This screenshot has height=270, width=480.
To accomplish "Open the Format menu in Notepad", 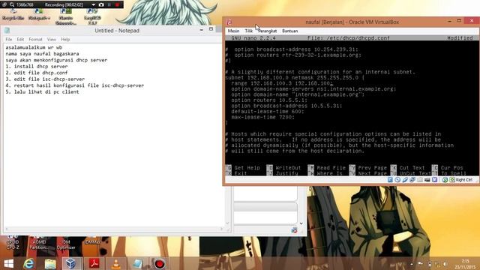I will point(35,40).
